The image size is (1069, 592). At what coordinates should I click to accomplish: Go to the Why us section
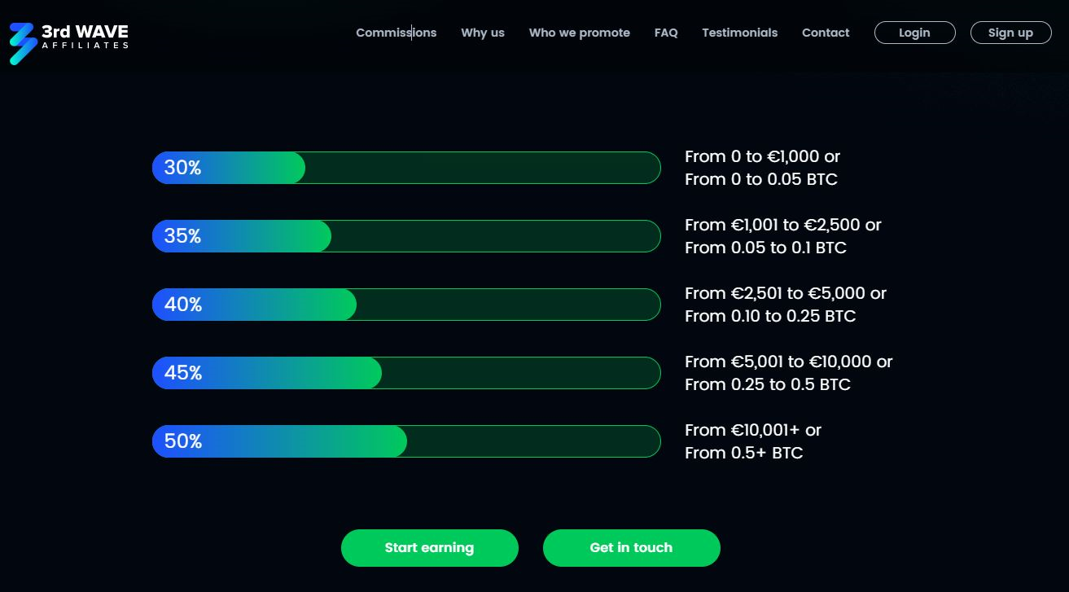(483, 33)
